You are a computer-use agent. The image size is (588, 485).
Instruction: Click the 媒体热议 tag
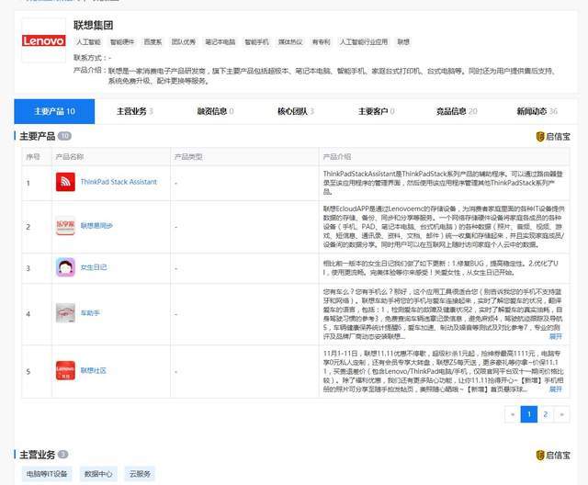(x=290, y=42)
